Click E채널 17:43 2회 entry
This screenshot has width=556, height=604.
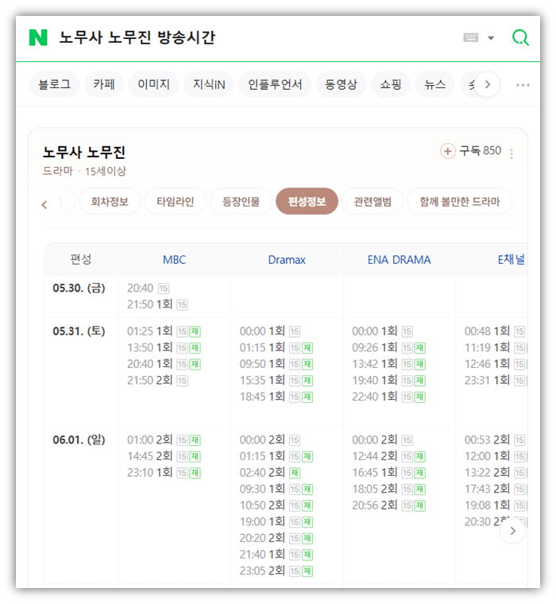(495, 490)
